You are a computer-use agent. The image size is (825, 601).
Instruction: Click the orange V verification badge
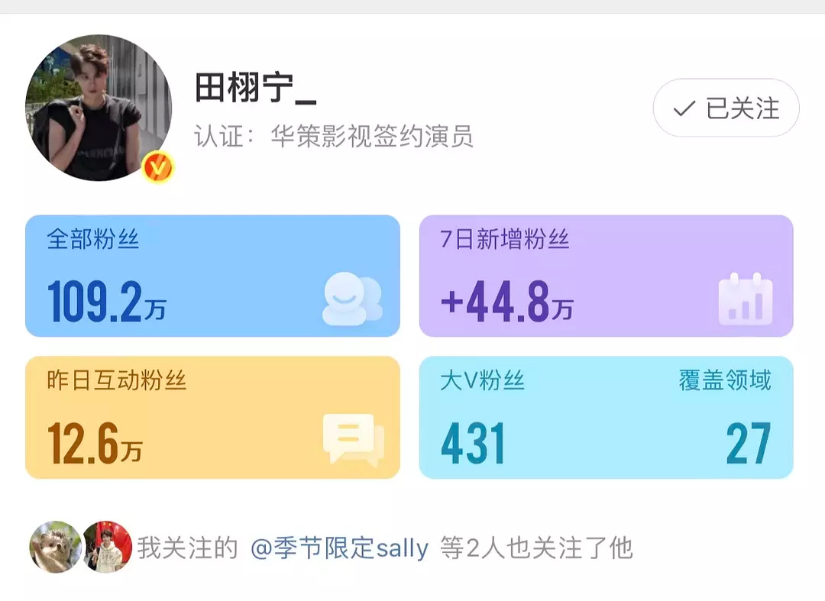click(x=158, y=167)
